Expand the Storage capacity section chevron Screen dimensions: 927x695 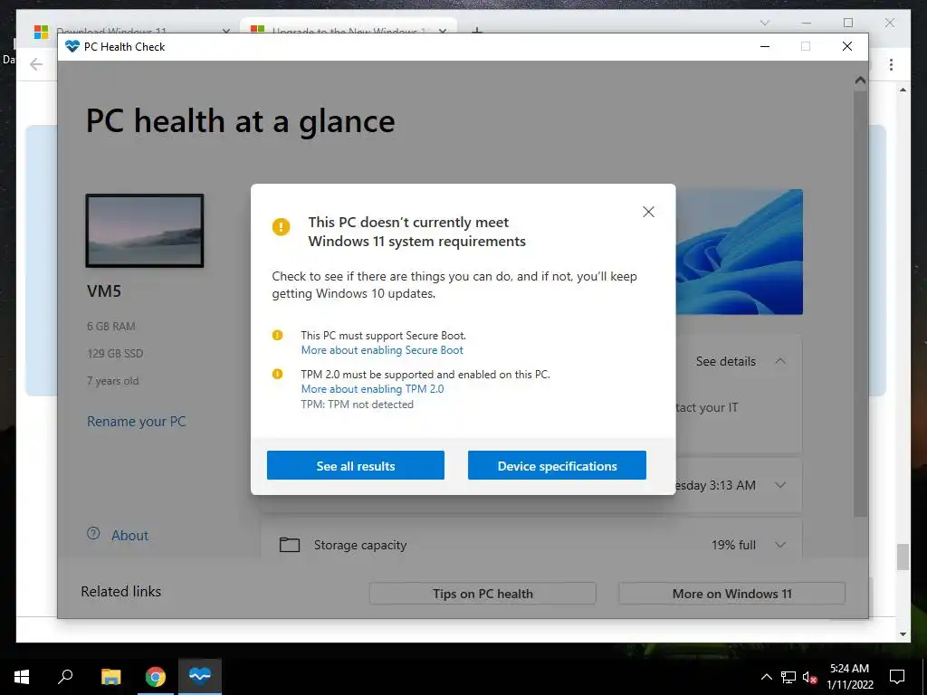pyautogui.click(x=780, y=545)
